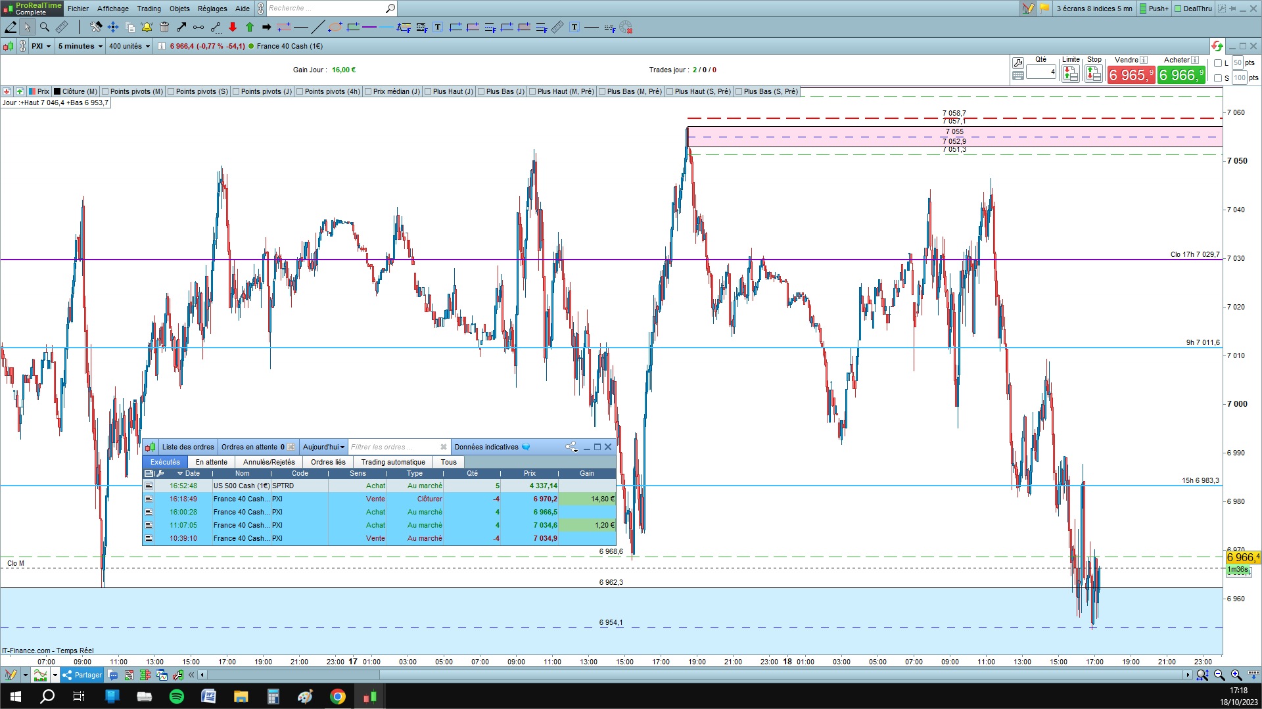Collapse bottom toolbar with double chevron
Image resolution: width=1262 pixels, height=709 pixels.
191,675
